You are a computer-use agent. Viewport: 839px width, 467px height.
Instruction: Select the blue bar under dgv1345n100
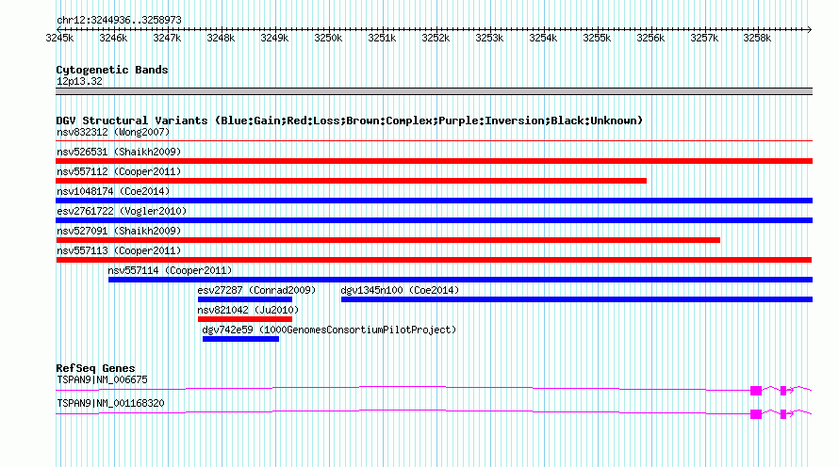tap(577, 299)
